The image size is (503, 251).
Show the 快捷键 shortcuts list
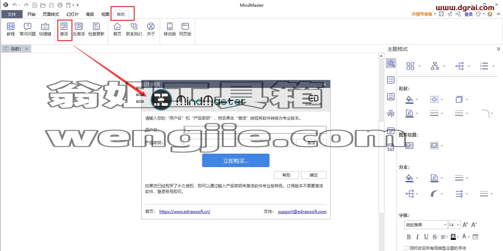pos(45,29)
